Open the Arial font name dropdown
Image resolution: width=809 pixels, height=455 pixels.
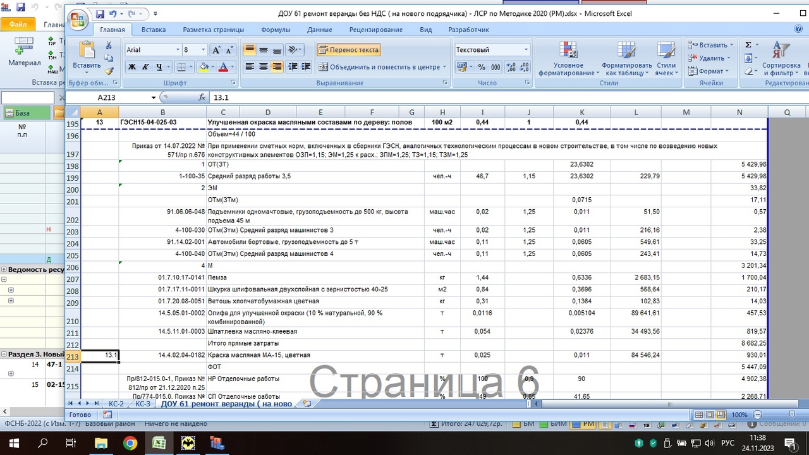click(178, 50)
